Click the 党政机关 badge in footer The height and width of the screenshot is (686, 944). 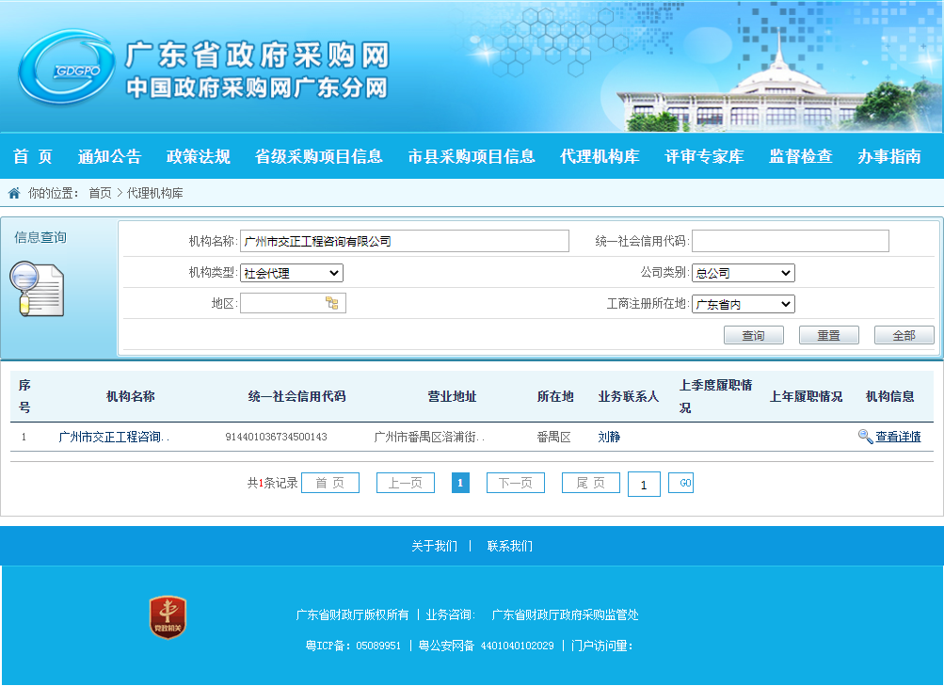pos(168,617)
